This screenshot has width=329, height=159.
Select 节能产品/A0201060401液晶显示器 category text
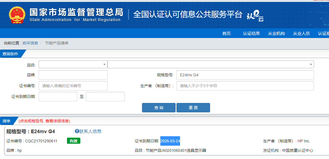176,150
